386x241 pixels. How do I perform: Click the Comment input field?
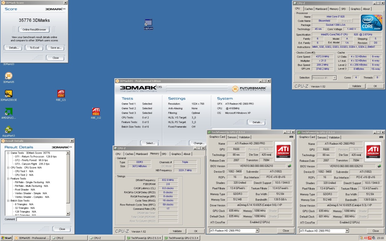(x=43, y=219)
